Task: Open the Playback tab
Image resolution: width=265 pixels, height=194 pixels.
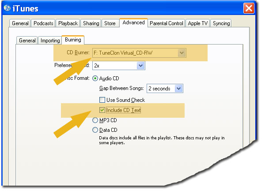Action: pyautogui.click(x=68, y=23)
